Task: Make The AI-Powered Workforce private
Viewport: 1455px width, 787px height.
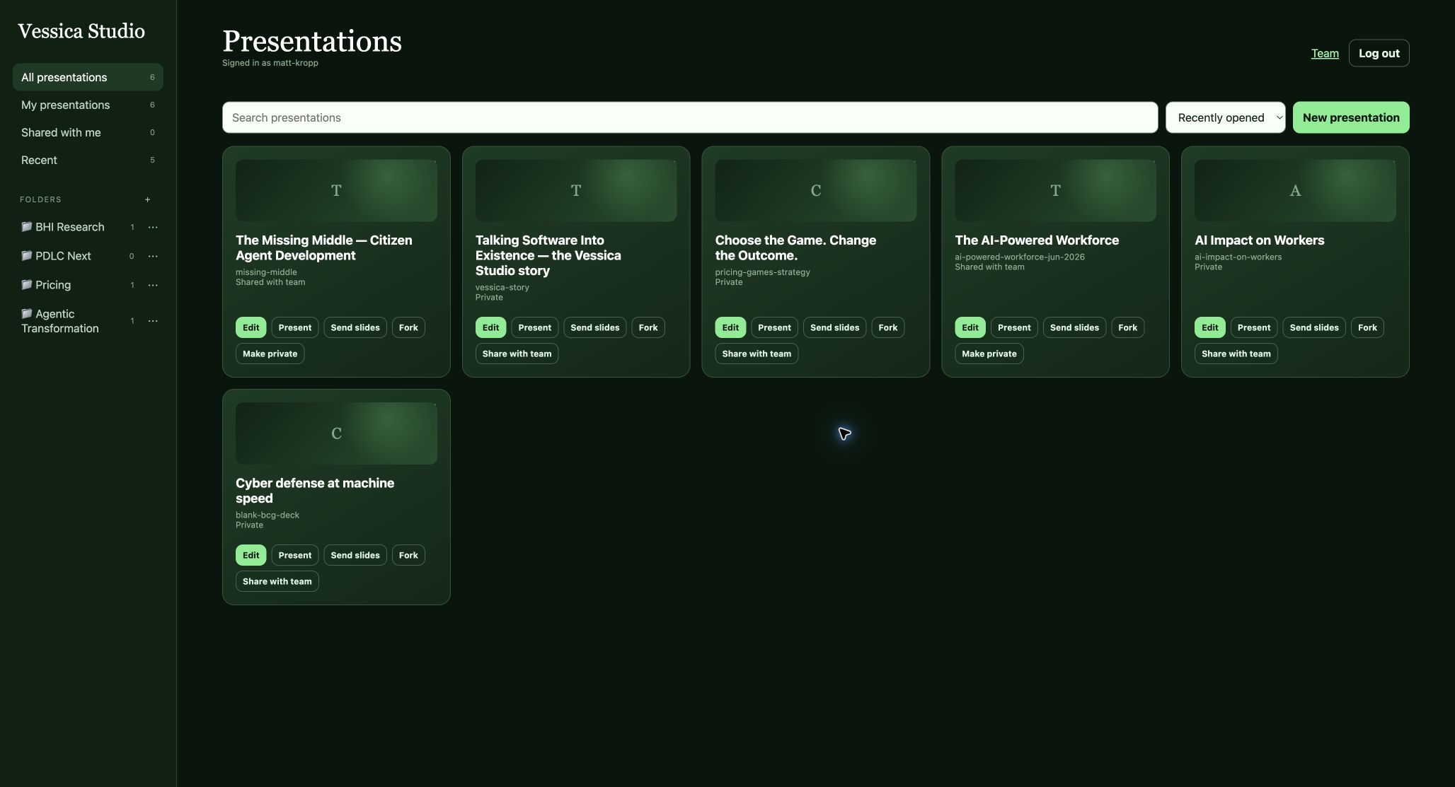Action: (x=989, y=354)
